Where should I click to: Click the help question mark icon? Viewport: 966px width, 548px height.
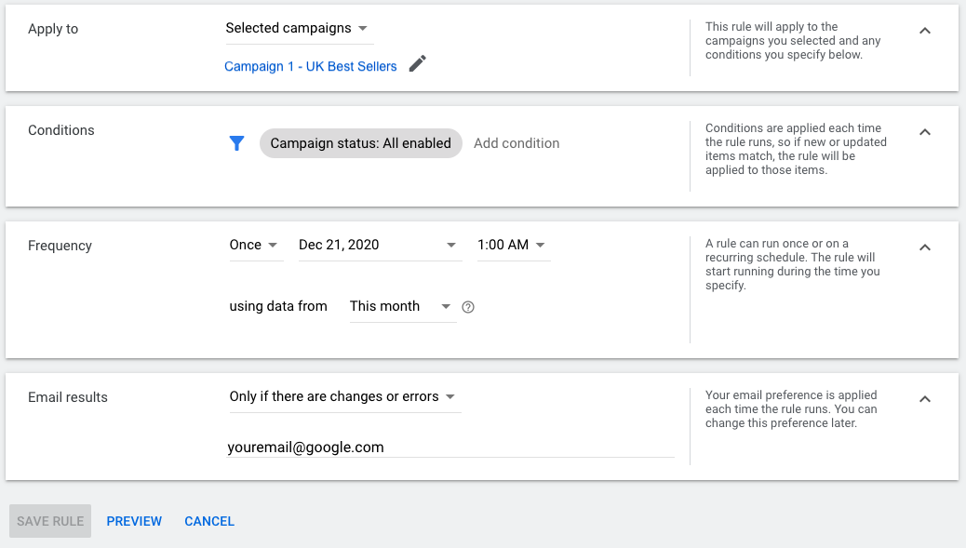tap(468, 307)
